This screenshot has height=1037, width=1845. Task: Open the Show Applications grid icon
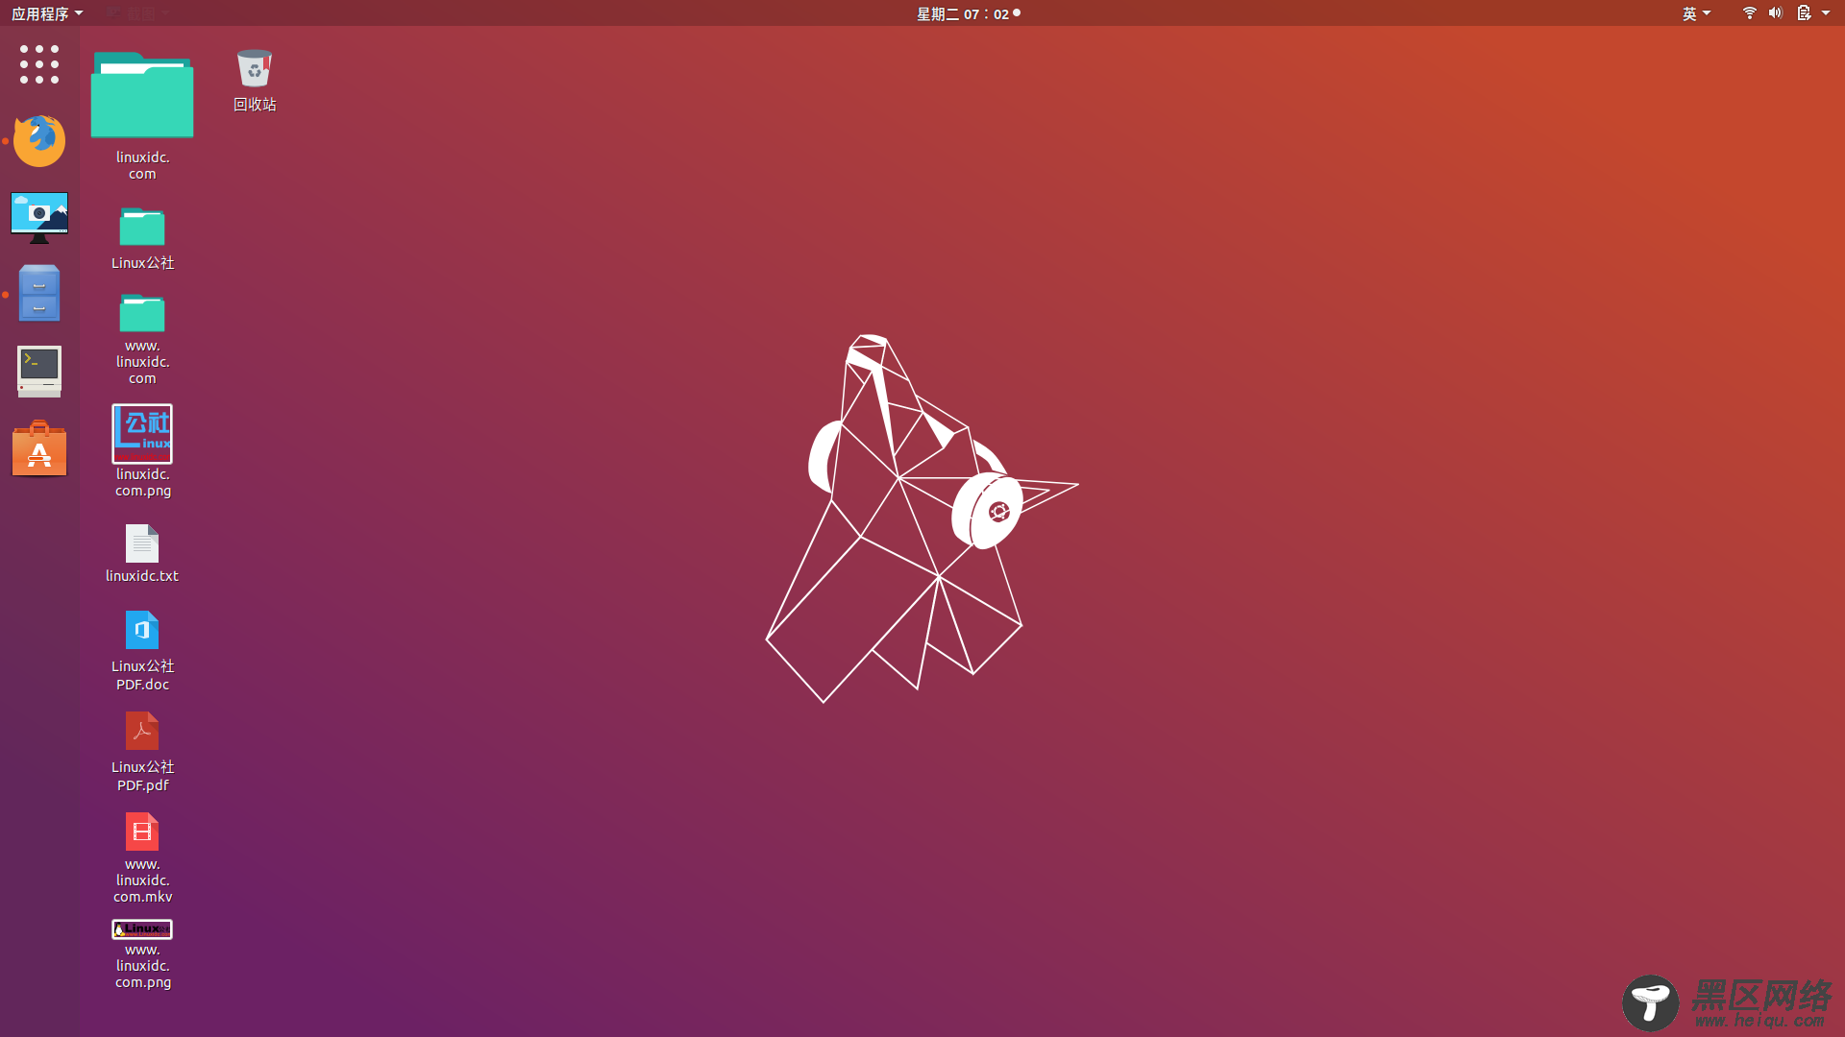pos(39,64)
